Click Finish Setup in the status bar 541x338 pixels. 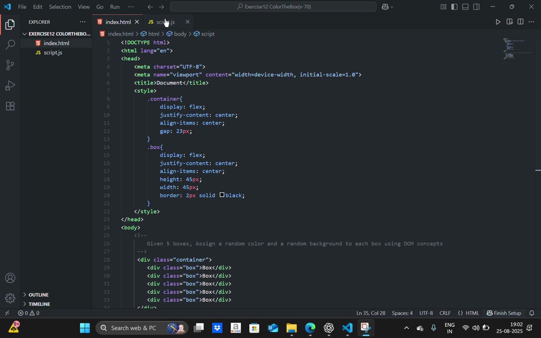[504, 313]
